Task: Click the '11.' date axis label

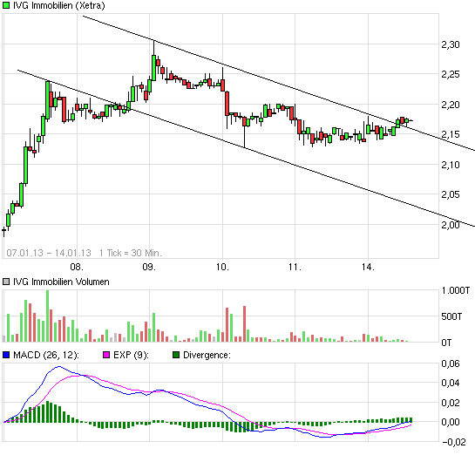Action: (x=295, y=267)
